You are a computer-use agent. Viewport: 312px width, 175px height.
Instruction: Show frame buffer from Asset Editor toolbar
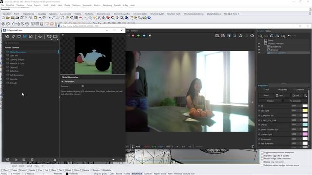coord(55,36)
